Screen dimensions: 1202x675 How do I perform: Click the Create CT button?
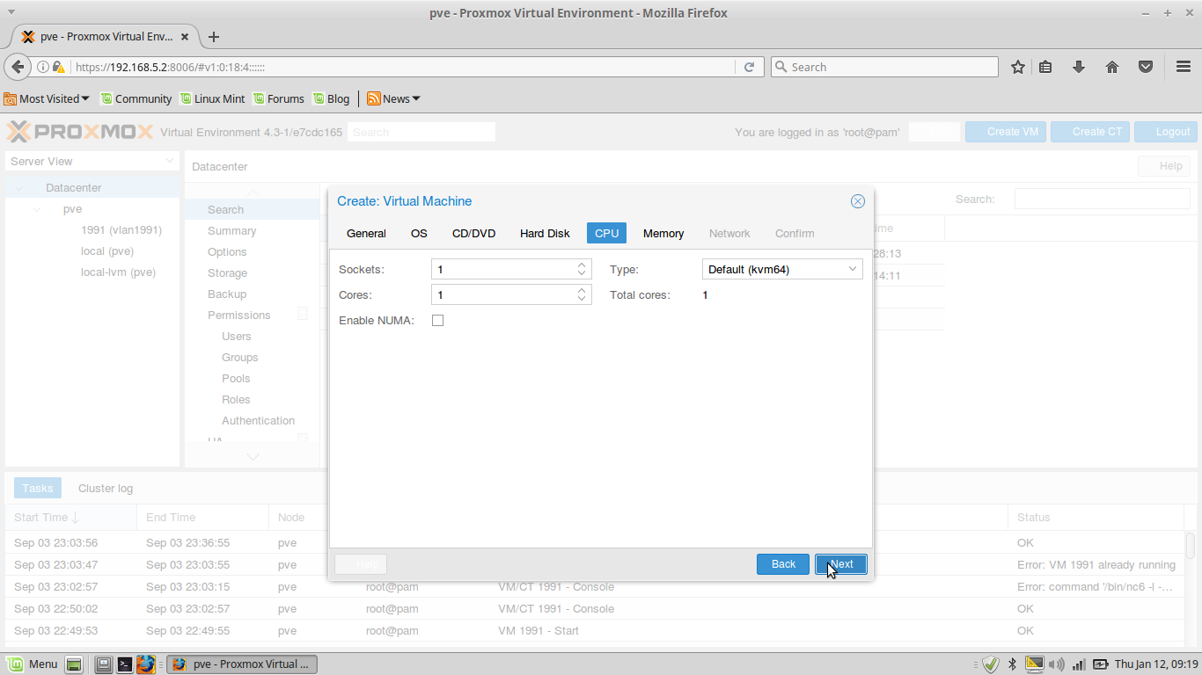pyautogui.click(x=1088, y=132)
